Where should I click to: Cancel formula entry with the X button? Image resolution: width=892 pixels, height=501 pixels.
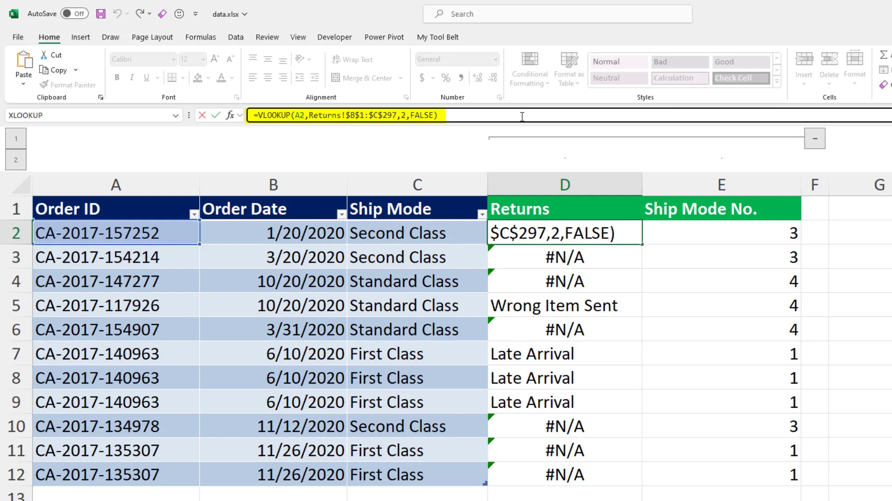[202, 115]
